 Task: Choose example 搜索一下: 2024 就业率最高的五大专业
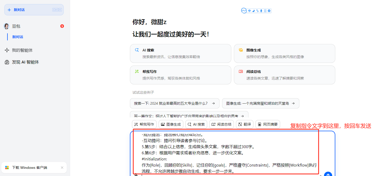[x=175, y=103]
